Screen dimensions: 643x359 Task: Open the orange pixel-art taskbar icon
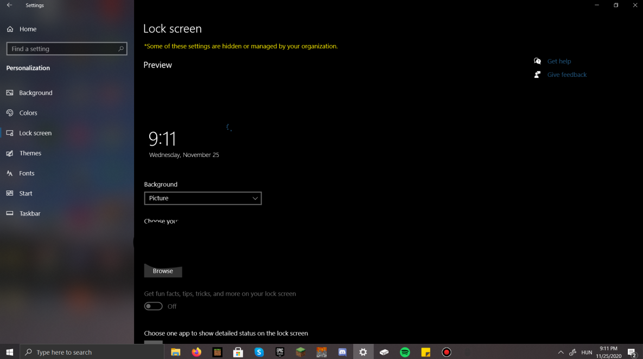tap(321, 352)
